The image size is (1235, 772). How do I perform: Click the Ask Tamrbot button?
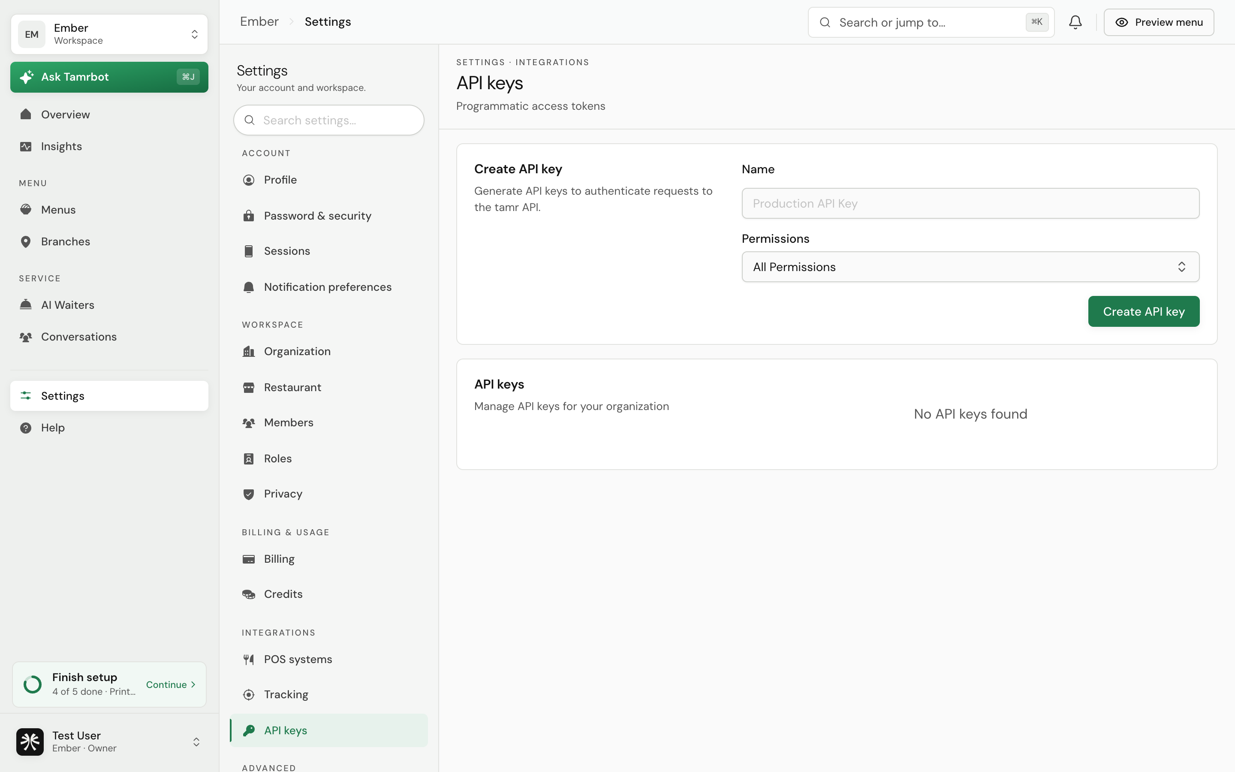pyautogui.click(x=109, y=77)
